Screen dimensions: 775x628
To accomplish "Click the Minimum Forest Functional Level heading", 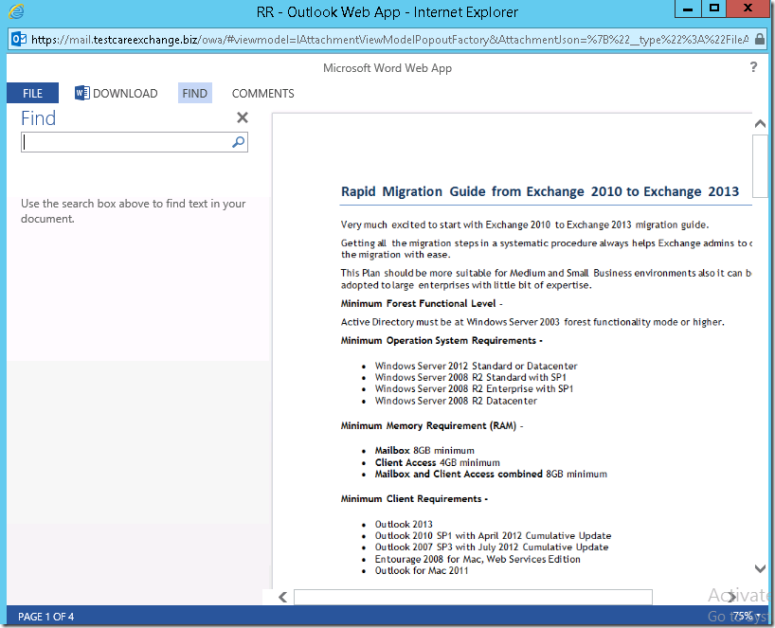I will click(x=422, y=303).
